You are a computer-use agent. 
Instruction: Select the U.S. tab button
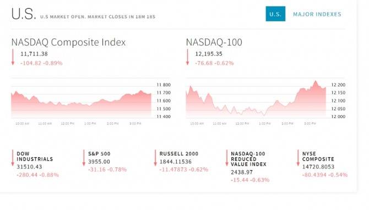pyautogui.click(x=275, y=14)
